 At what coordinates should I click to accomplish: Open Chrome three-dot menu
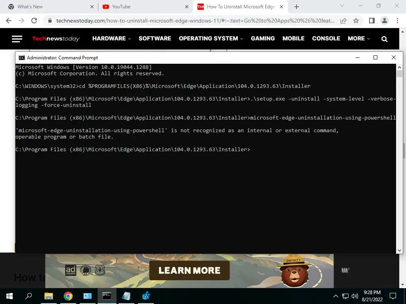tap(397, 21)
